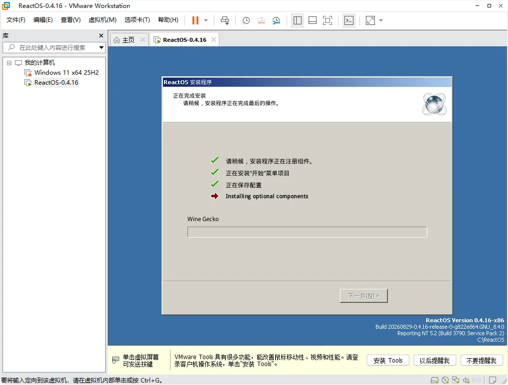The image size is (508, 385).
Task: Click the home icon on 主页 tab
Action: (117, 40)
